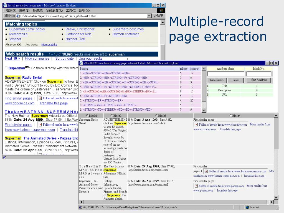Focus the Block No. input field

click(x=259, y=74)
